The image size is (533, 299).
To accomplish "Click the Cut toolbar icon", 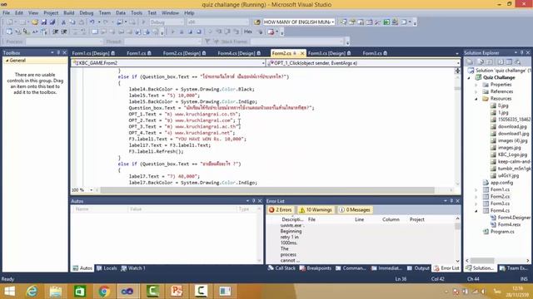I will (x=63, y=22).
